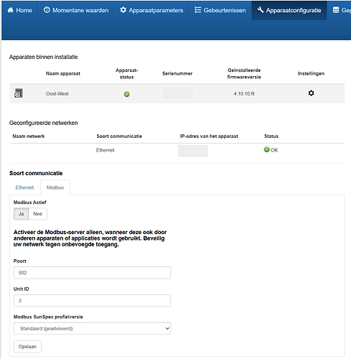Click the Unit ID input field
Screen dimensions: 351x359
point(92,300)
